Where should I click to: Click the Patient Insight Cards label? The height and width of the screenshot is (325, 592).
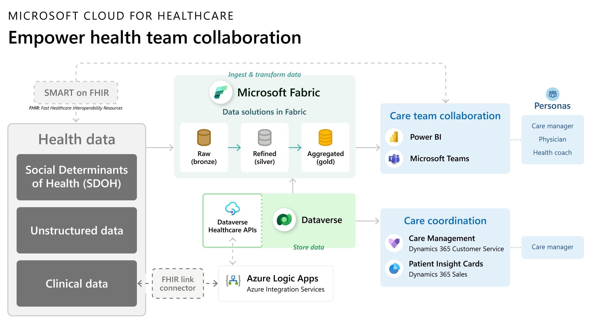tap(446, 264)
